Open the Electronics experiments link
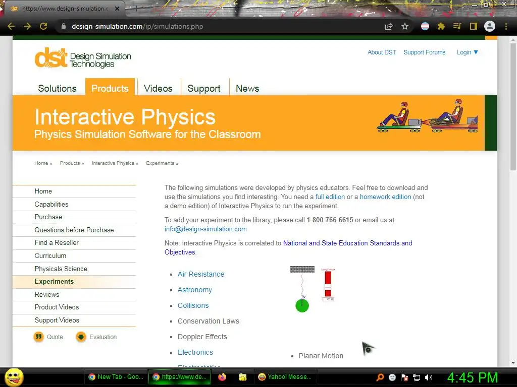 click(x=195, y=352)
